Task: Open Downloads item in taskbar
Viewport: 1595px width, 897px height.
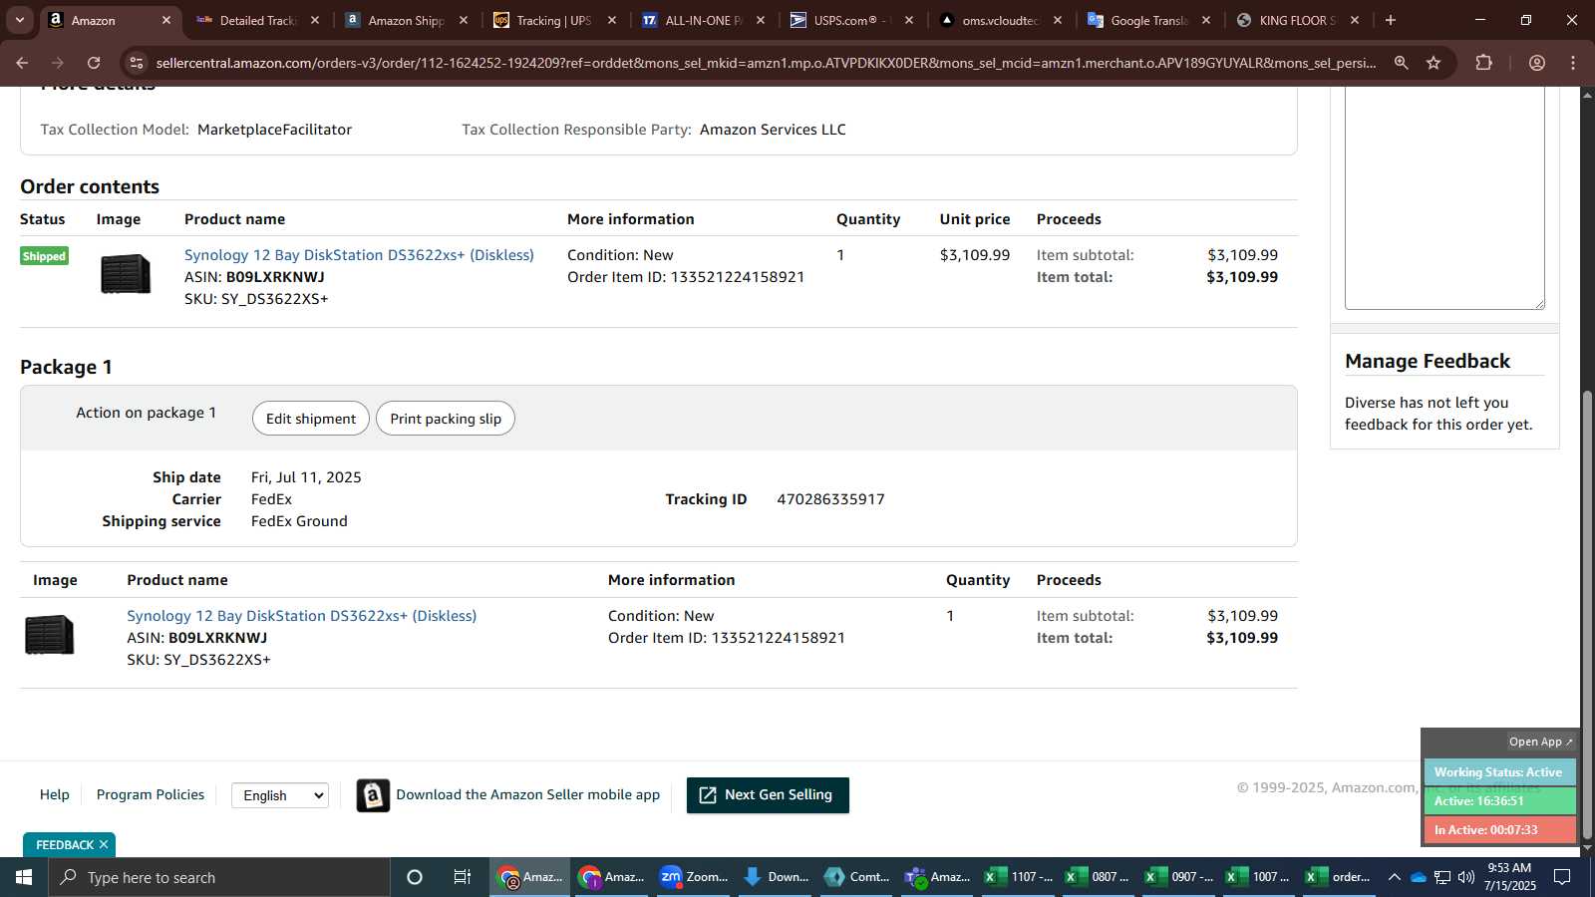Action: 775,877
